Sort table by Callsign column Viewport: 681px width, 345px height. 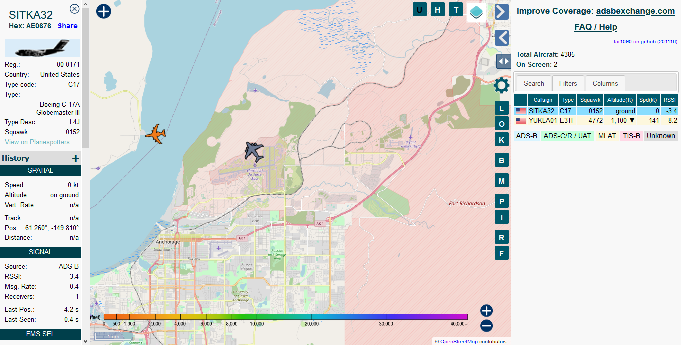(x=543, y=100)
